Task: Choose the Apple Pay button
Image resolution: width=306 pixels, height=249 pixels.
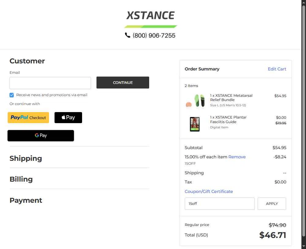Action: tap(68, 118)
